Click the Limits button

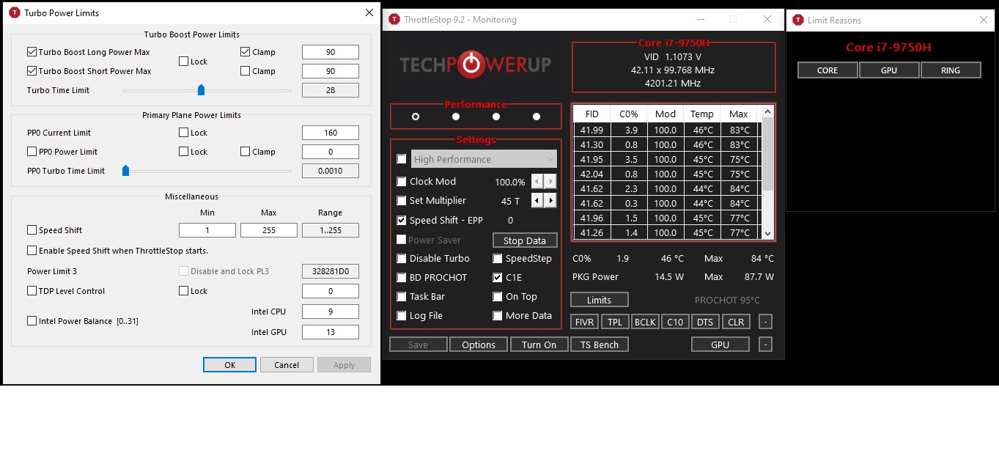599,300
